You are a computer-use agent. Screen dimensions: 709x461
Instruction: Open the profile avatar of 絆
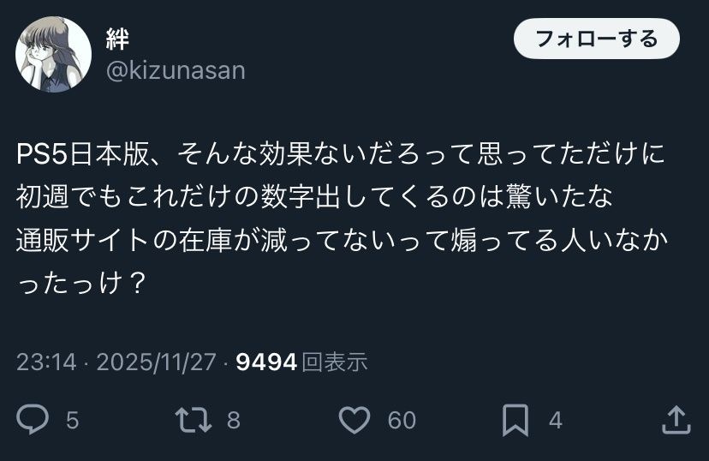(x=53, y=54)
